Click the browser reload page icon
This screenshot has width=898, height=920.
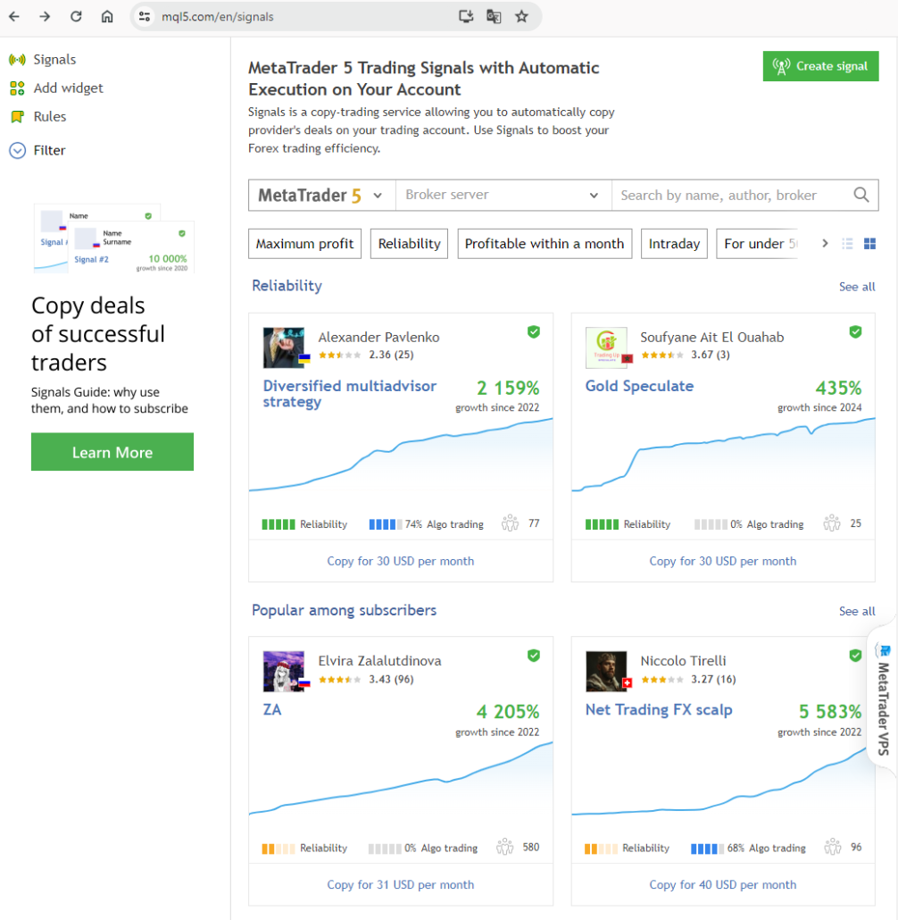pos(76,16)
